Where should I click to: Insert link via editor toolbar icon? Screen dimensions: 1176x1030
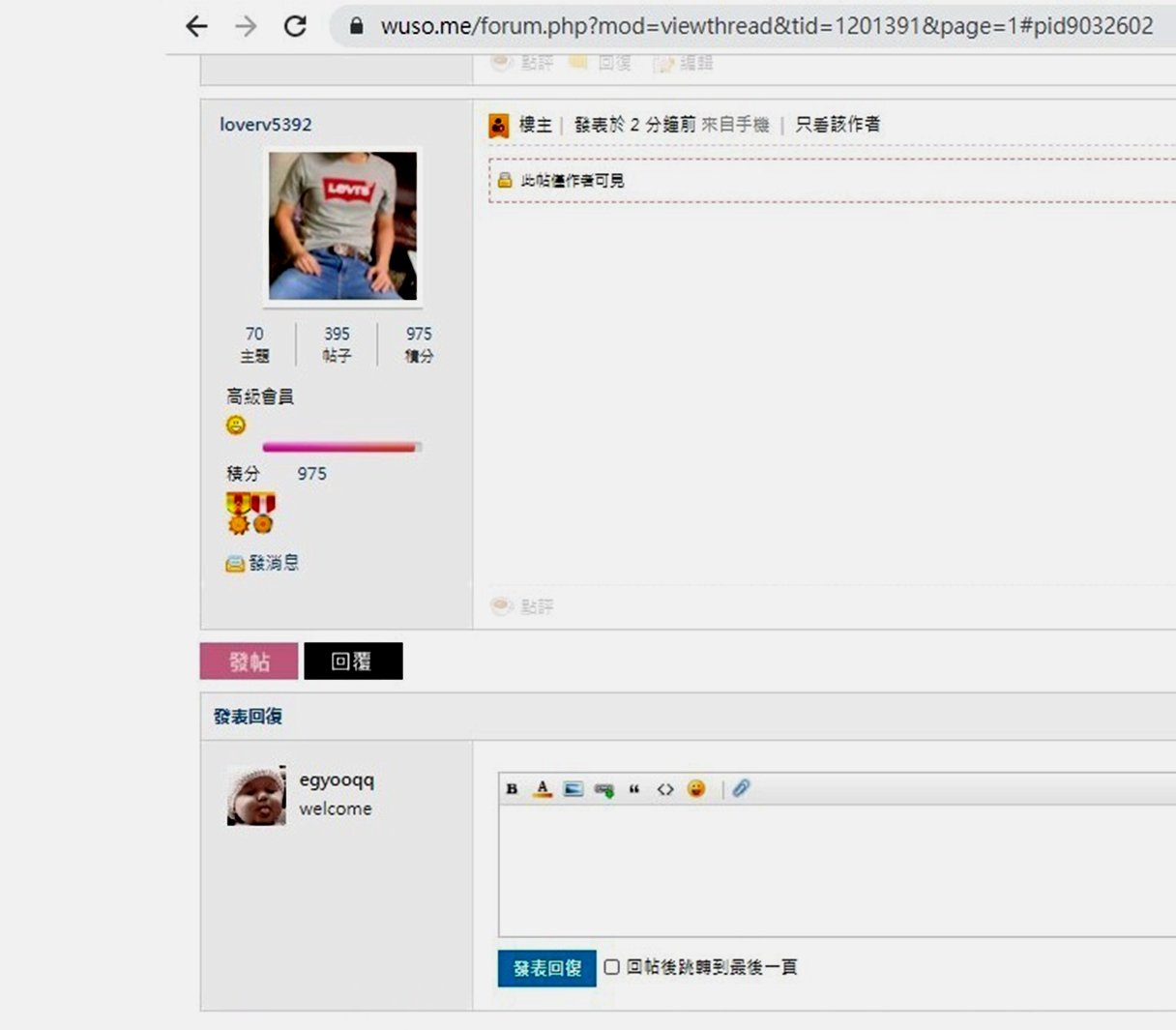pos(604,789)
